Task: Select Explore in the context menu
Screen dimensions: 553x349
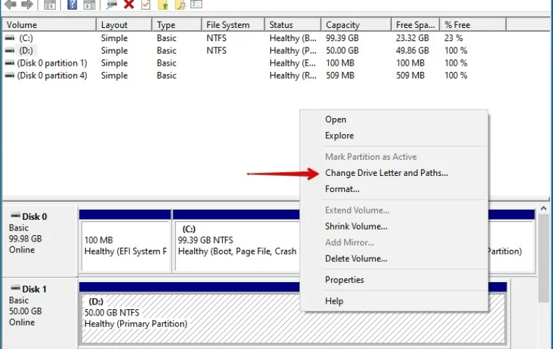Action: 339,135
